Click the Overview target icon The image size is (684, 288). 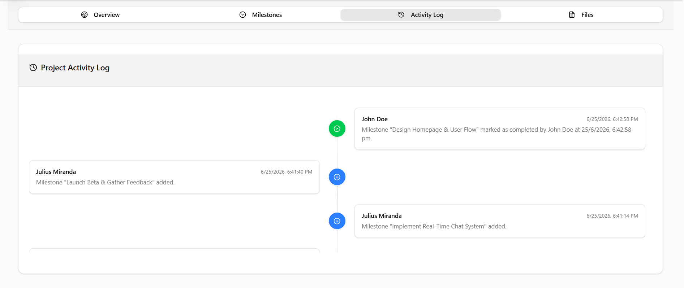pyautogui.click(x=84, y=15)
